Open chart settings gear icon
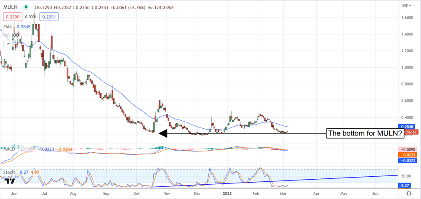The image size is (421, 199). [x=409, y=193]
